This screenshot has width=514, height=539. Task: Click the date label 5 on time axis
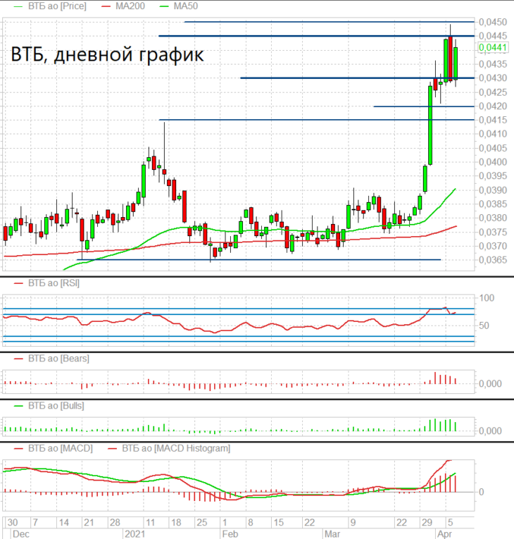[x=451, y=523]
